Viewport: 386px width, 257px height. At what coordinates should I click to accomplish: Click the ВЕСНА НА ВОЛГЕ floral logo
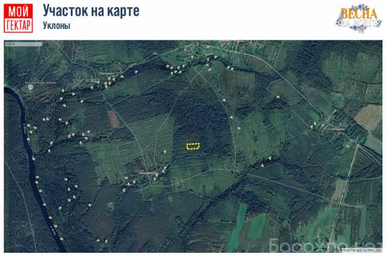pyautogui.click(x=359, y=18)
